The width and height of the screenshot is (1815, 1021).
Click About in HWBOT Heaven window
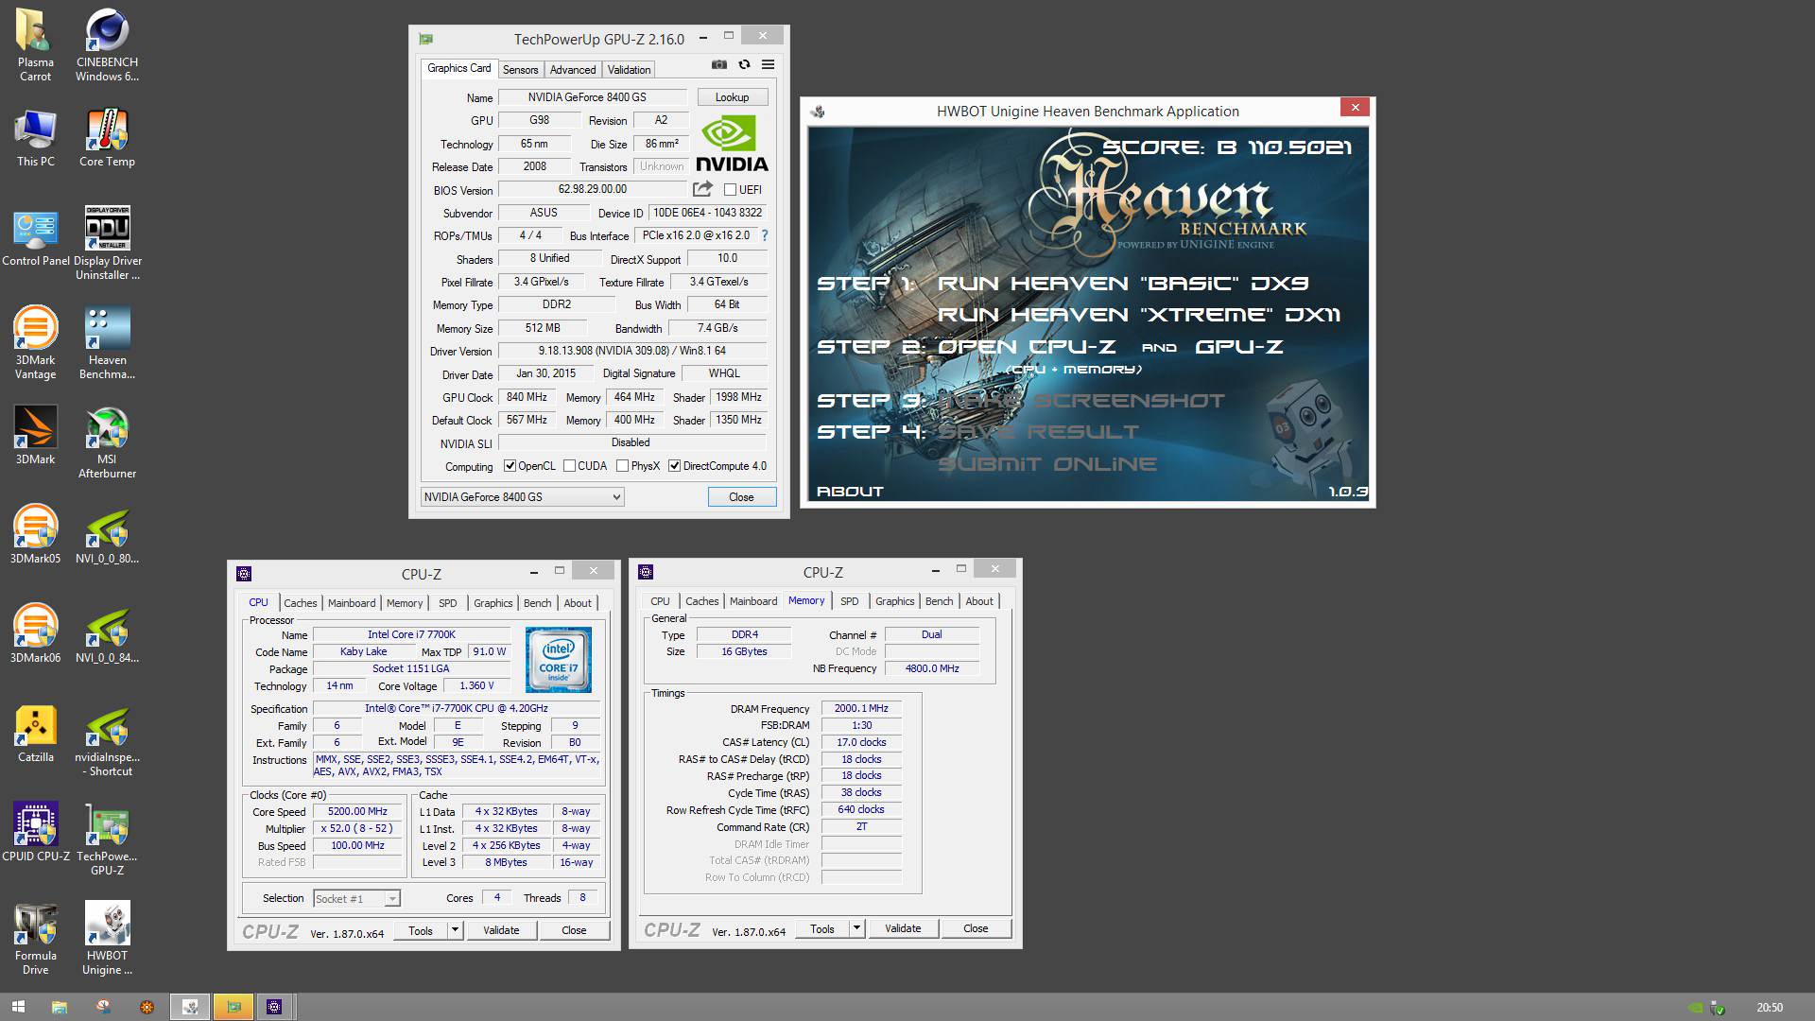point(850,492)
